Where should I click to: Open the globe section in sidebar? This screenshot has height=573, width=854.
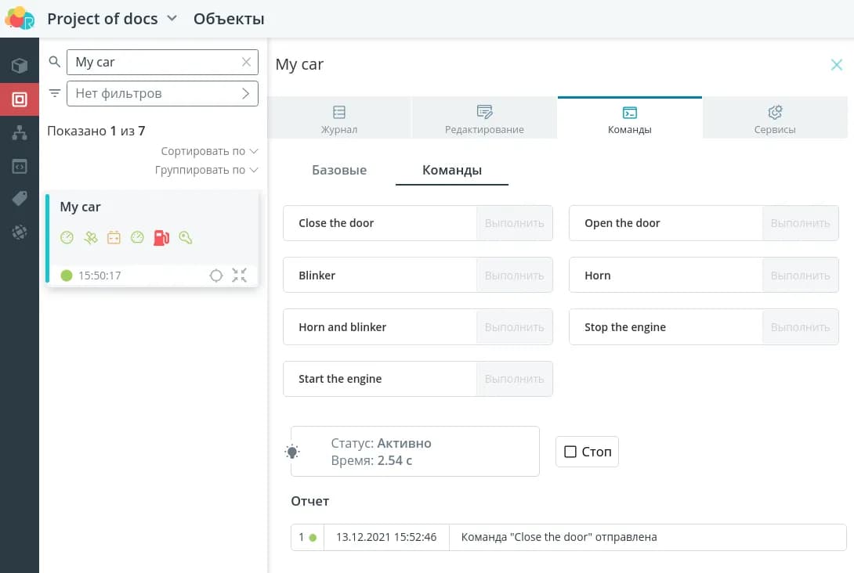20,232
